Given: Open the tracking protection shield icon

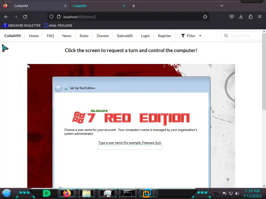Looking at the screenshot, I should click(51, 17).
